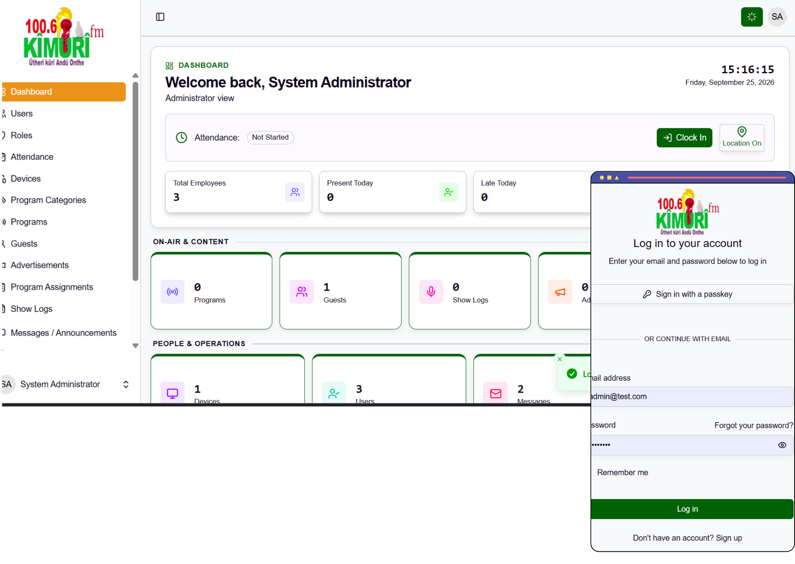Click the Advertisements megaphone icon

tap(560, 292)
